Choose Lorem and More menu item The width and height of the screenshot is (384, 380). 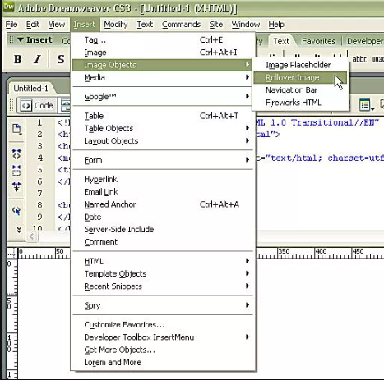tap(162, 363)
